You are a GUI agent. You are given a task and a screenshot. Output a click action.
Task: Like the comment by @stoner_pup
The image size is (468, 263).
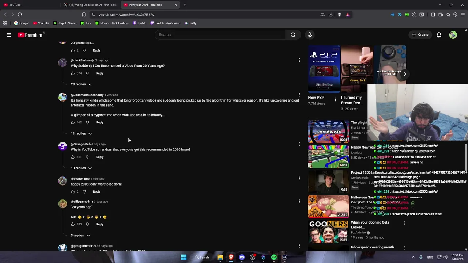tap(73, 191)
